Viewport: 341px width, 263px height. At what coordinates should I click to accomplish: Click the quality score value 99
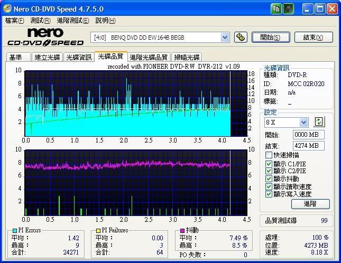324,220
